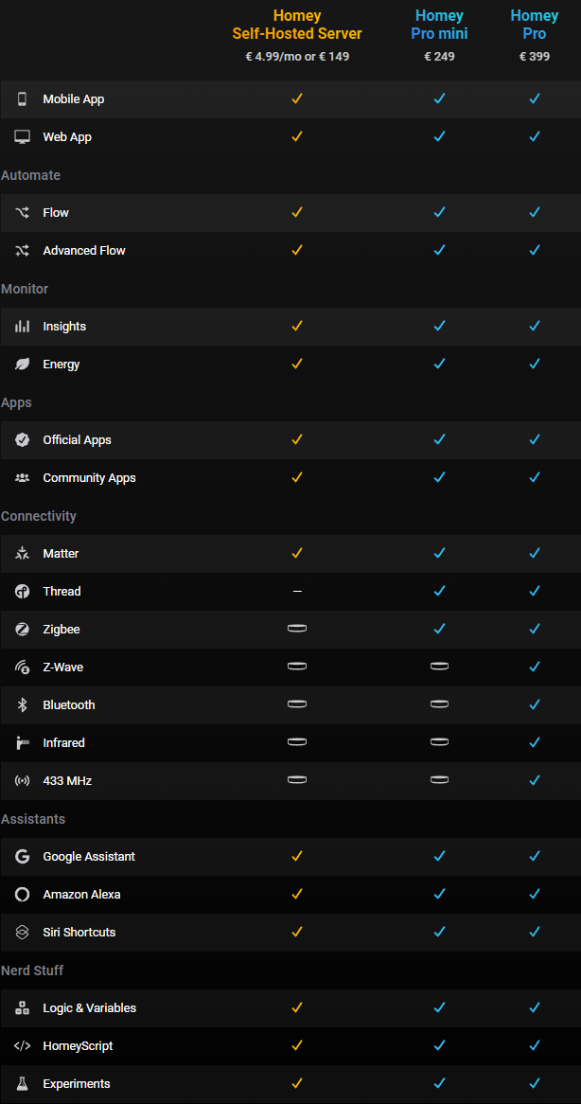Click the Assistants section heading
Screen dimensions: 581x1104
click(x=33, y=819)
